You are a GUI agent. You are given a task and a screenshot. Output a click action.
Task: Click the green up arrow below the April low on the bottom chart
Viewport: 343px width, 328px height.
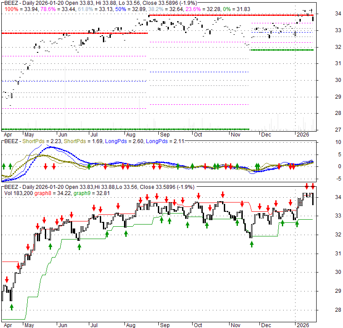tap(12, 306)
